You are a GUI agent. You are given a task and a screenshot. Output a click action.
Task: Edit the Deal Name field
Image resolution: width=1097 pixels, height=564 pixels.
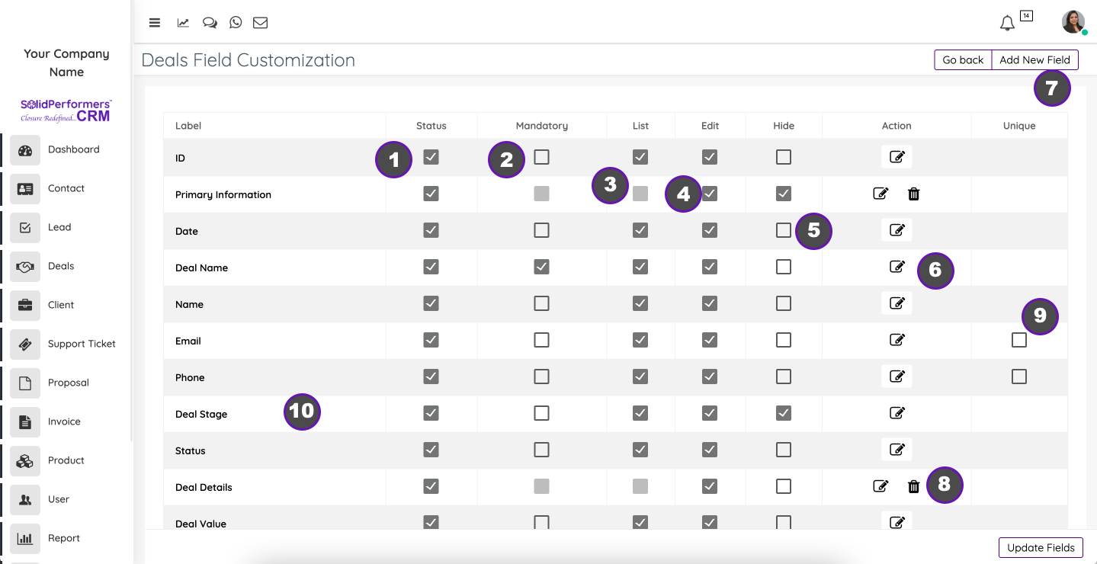pyautogui.click(x=897, y=267)
